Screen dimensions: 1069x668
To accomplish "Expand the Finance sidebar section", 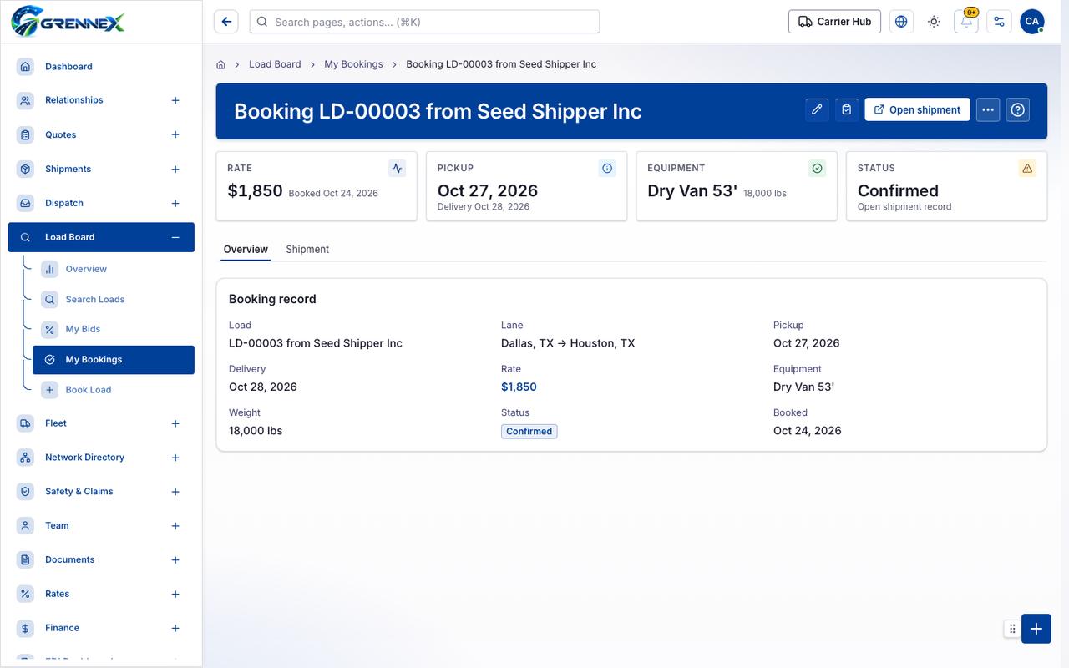I will [x=175, y=628].
